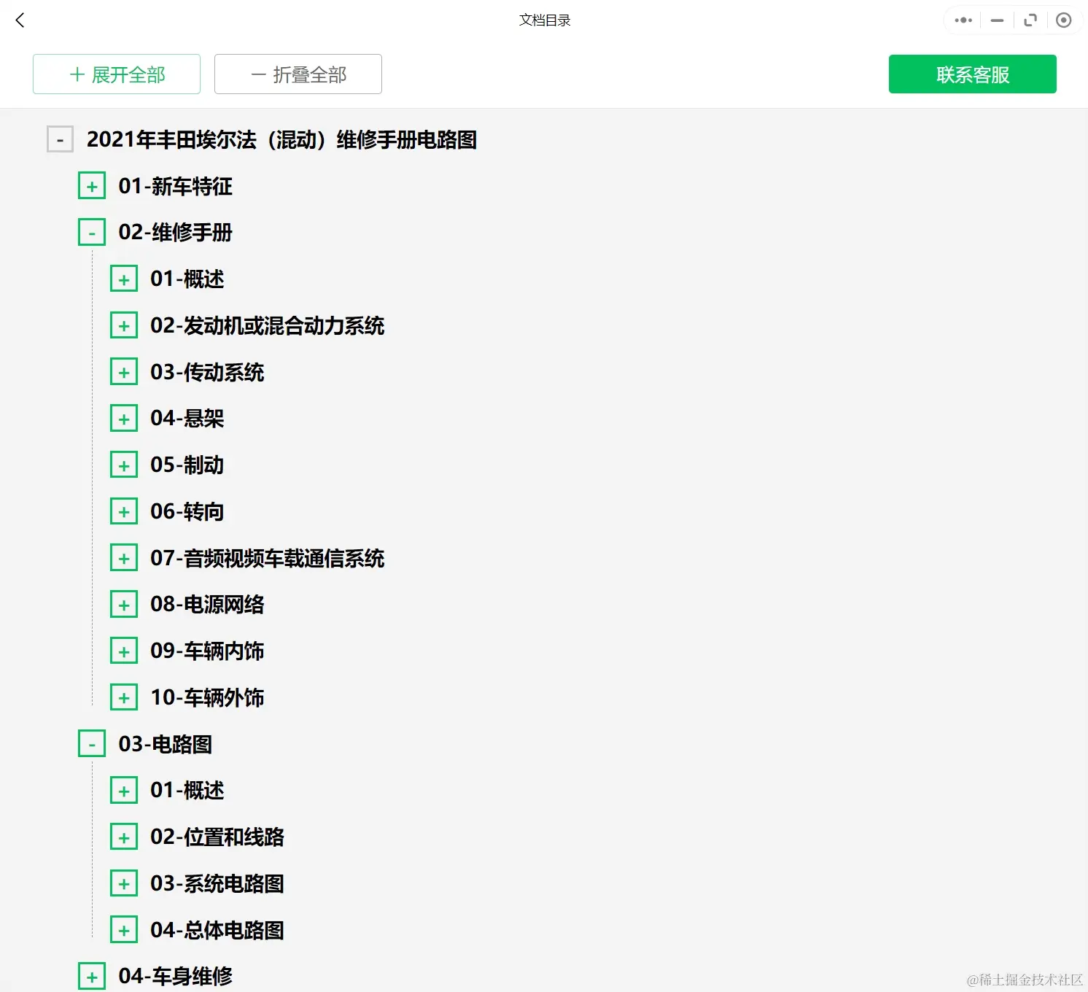Expand 02-发动机或混合动力系统
Image resolution: width=1088 pixels, height=992 pixels.
[124, 325]
